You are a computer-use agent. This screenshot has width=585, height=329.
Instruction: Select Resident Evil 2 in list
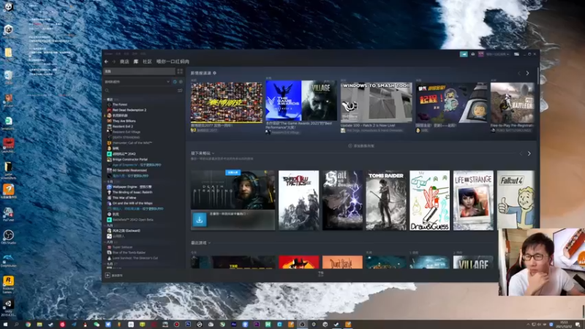point(122,126)
